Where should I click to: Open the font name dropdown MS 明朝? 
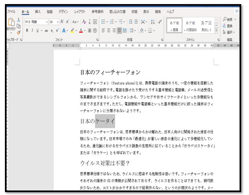pyautogui.click(x=47, y=22)
